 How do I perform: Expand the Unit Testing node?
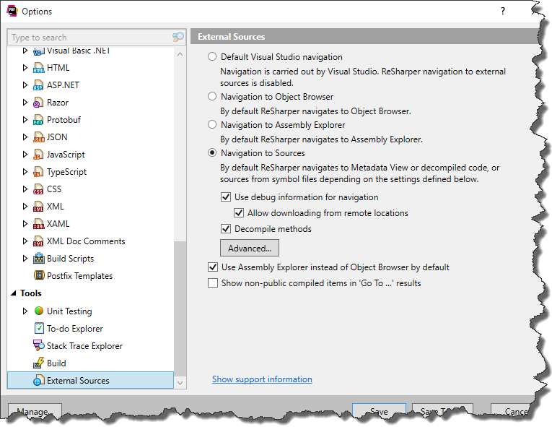(25, 311)
